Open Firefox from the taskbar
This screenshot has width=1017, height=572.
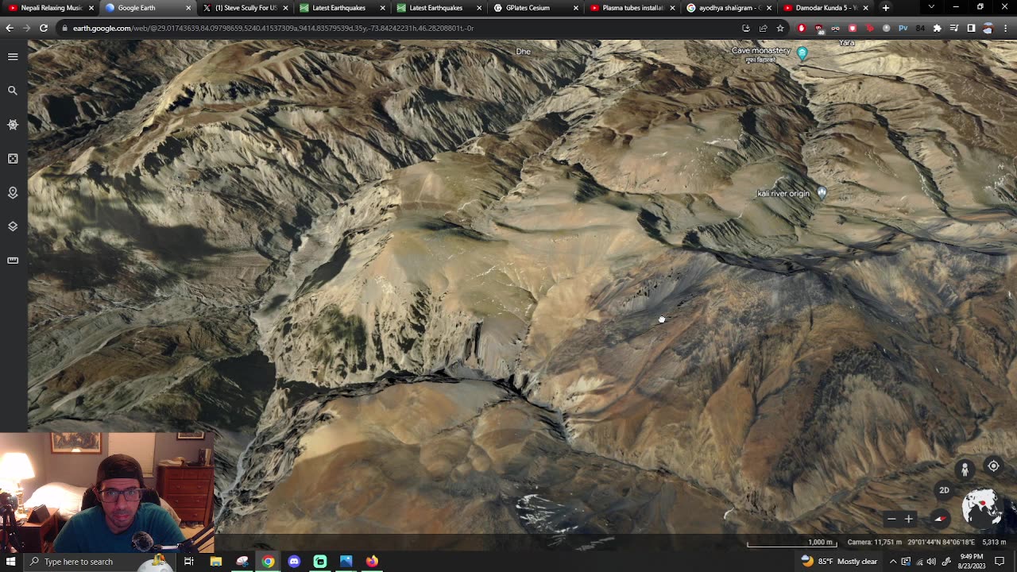372,562
